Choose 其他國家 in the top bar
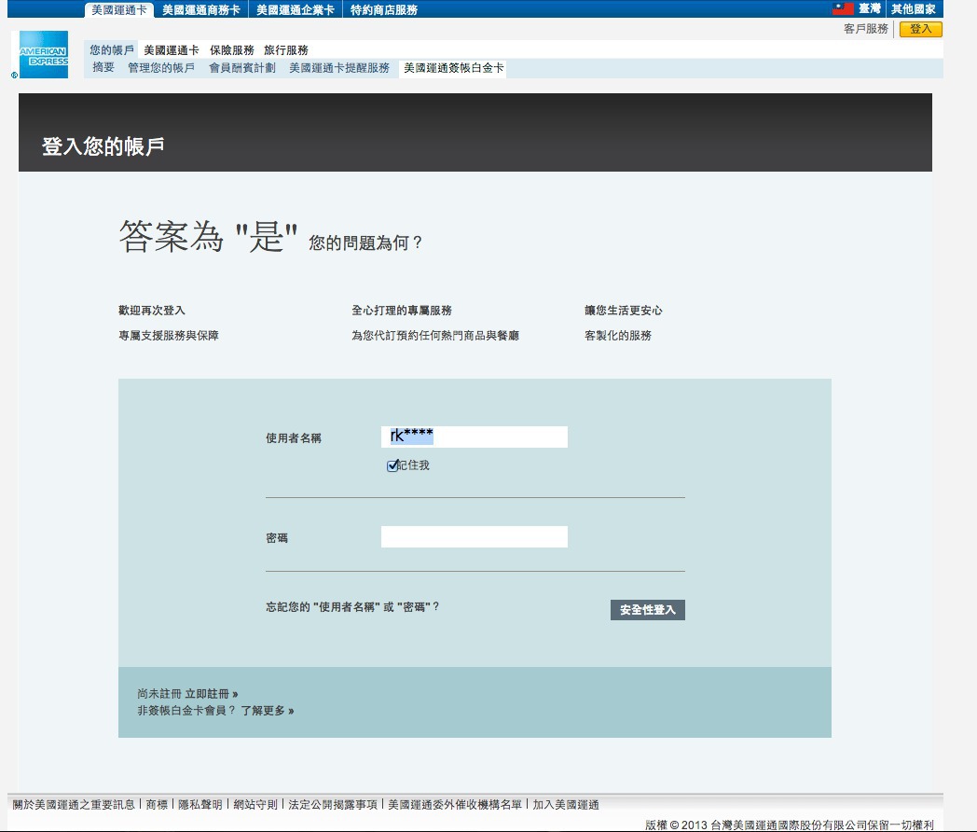Viewport: 977px width, 832px height. coord(914,8)
